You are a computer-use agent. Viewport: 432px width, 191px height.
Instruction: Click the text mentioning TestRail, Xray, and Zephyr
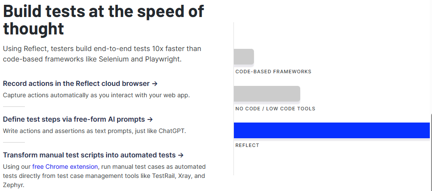[x=104, y=176]
